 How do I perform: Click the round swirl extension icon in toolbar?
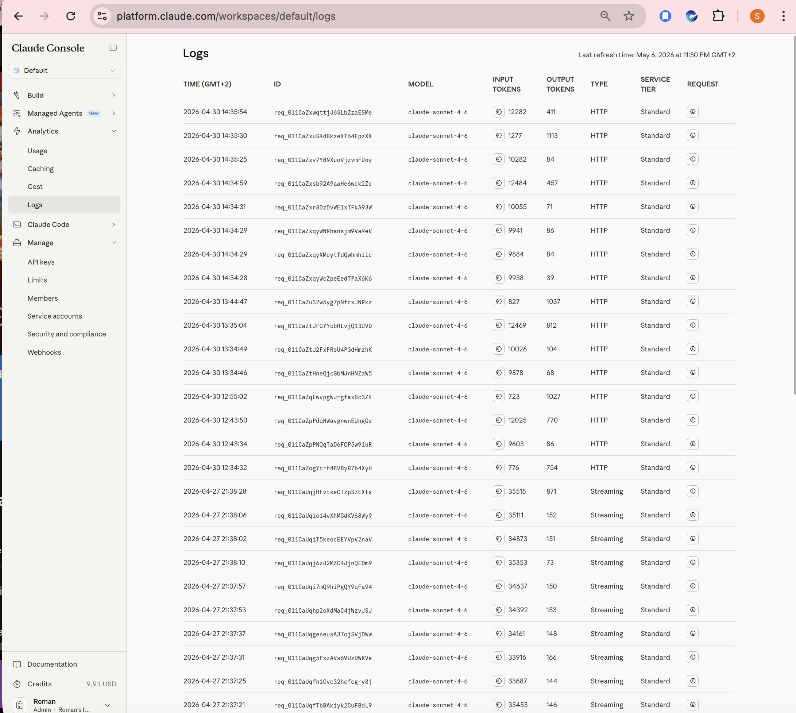coord(691,16)
